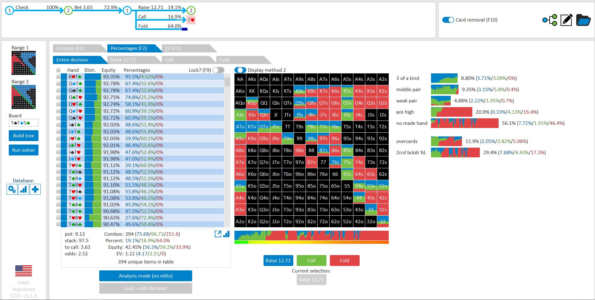
Task: Click the US flag language icon
Action: (23, 271)
